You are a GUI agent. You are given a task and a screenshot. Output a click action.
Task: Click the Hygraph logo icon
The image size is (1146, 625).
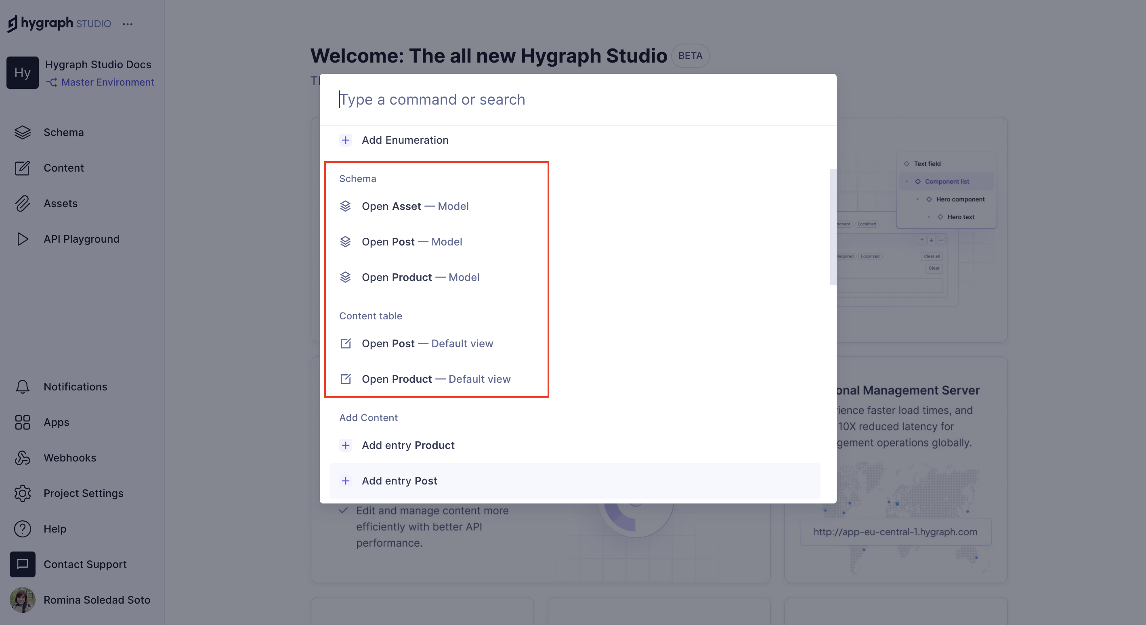[12, 23]
